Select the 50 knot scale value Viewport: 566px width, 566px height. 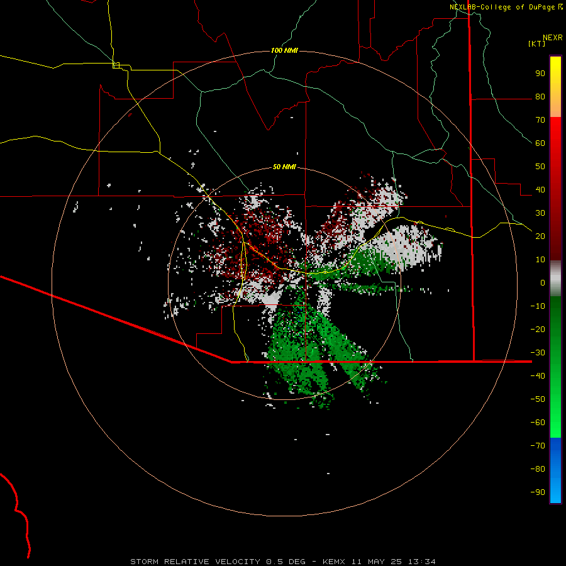[540, 167]
